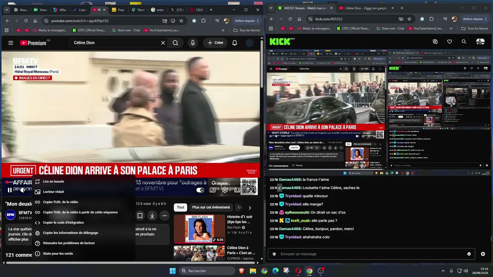Viewport: 493px width, 277px height.
Task: Open 'Histoire d'1 soir' video thumbnail
Action: (x=200, y=229)
